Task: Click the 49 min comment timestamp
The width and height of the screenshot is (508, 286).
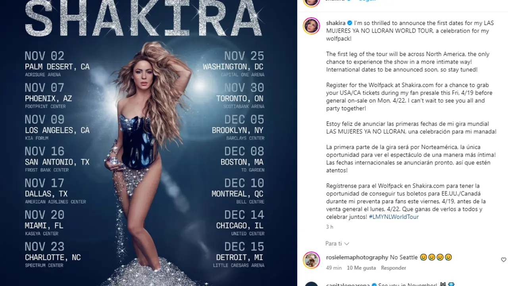Action: 334,268
